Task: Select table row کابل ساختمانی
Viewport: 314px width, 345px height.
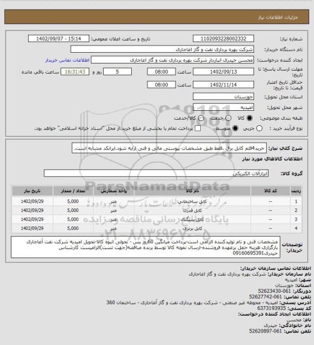Action: (x=156, y=201)
